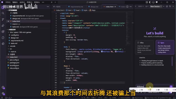Click the chat split-view icon
This screenshot has height=99, width=176.
pyautogui.click(x=167, y=6)
